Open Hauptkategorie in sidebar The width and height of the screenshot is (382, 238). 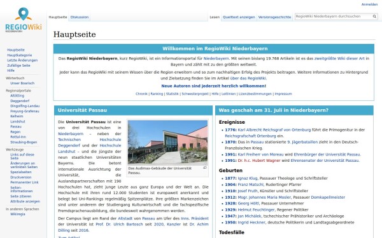20,55
